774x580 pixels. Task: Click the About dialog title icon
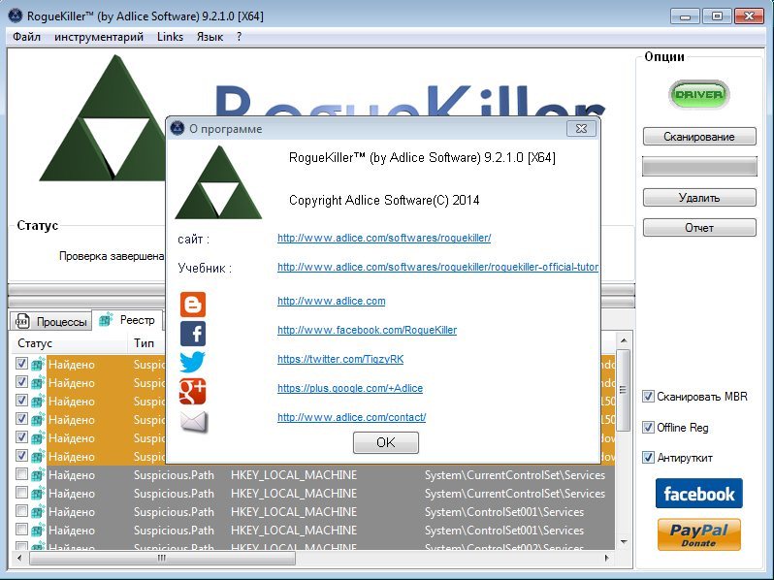(177, 128)
